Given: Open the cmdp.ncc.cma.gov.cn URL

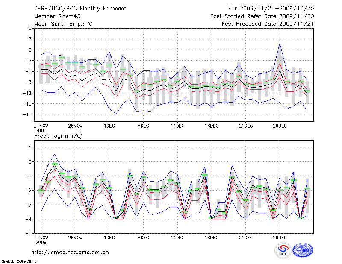Looking at the screenshot, I should [x=70, y=252].
